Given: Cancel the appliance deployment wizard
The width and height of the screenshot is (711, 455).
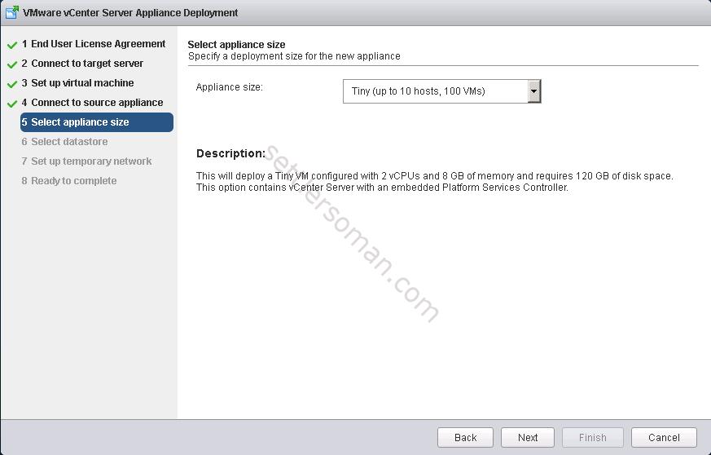Looking at the screenshot, I should coord(664,437).
